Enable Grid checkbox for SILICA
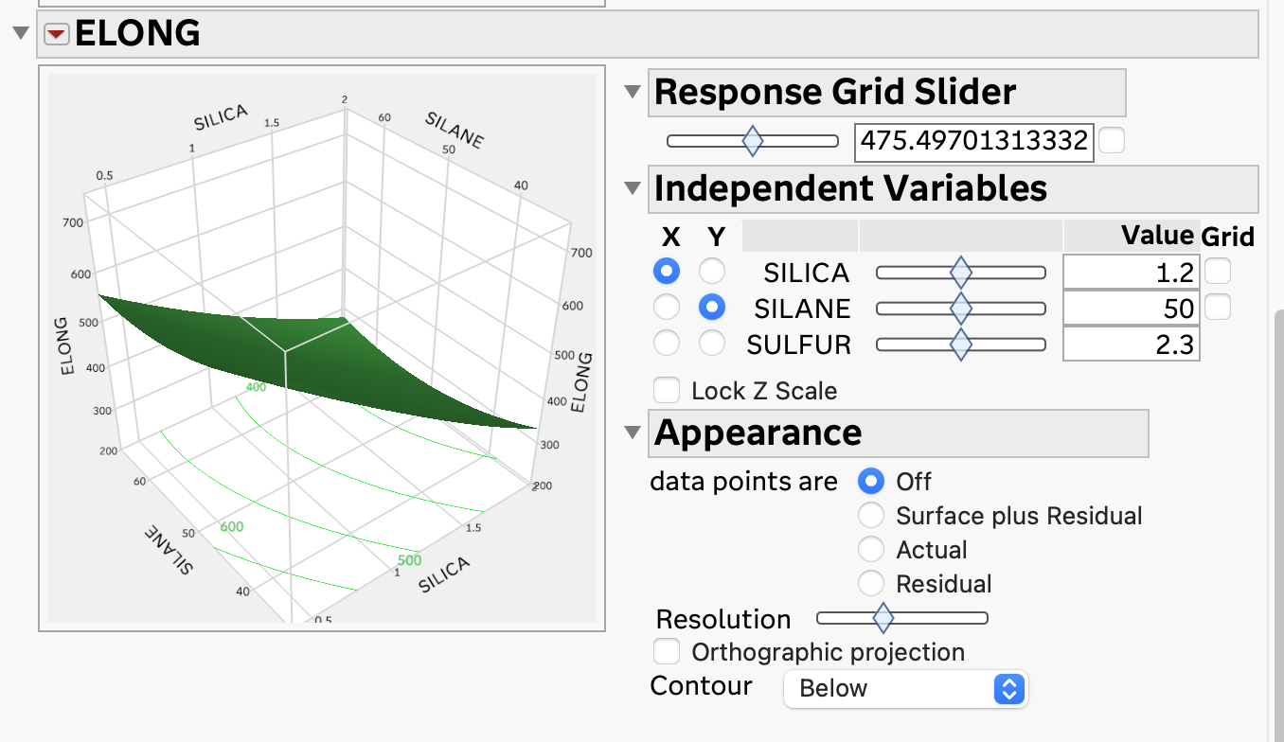Screen dimensions: 1284x742 (1218, 273)
